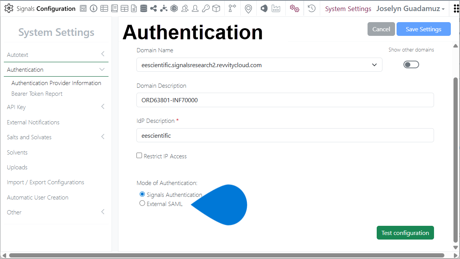Select External SAML authentication mode
460x259 pixels.
point(143,204)
